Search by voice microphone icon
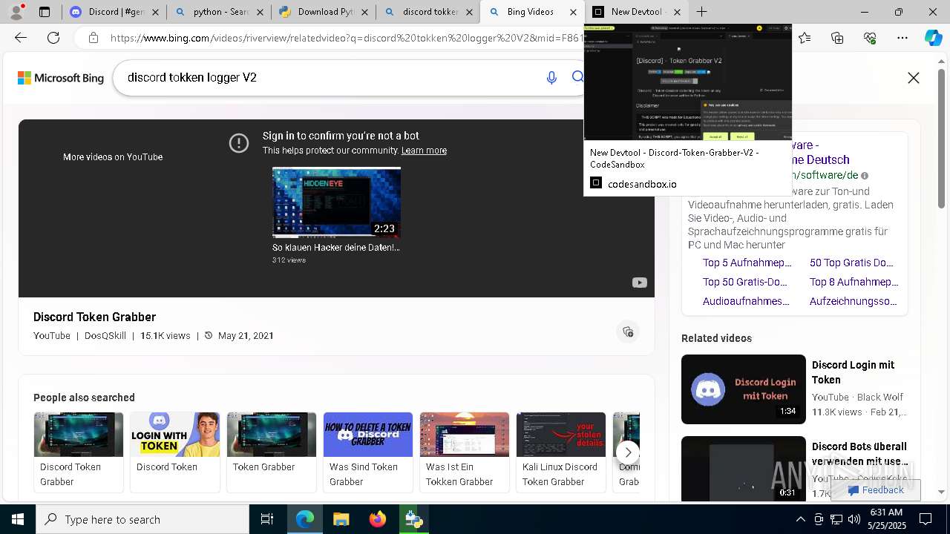The width and height of the screenshot is (950, 534). [x=551, y=77]
